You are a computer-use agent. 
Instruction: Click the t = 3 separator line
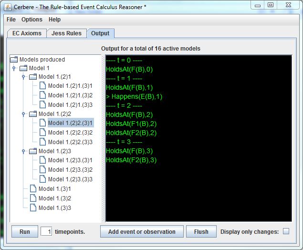click(x=124, y=142)
